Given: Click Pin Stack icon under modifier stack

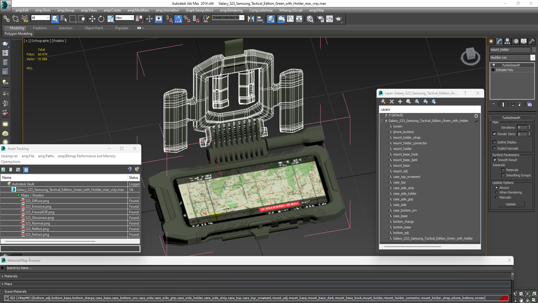Looking at the screenshot, I should pyautogui.click(x=493, y=104).
